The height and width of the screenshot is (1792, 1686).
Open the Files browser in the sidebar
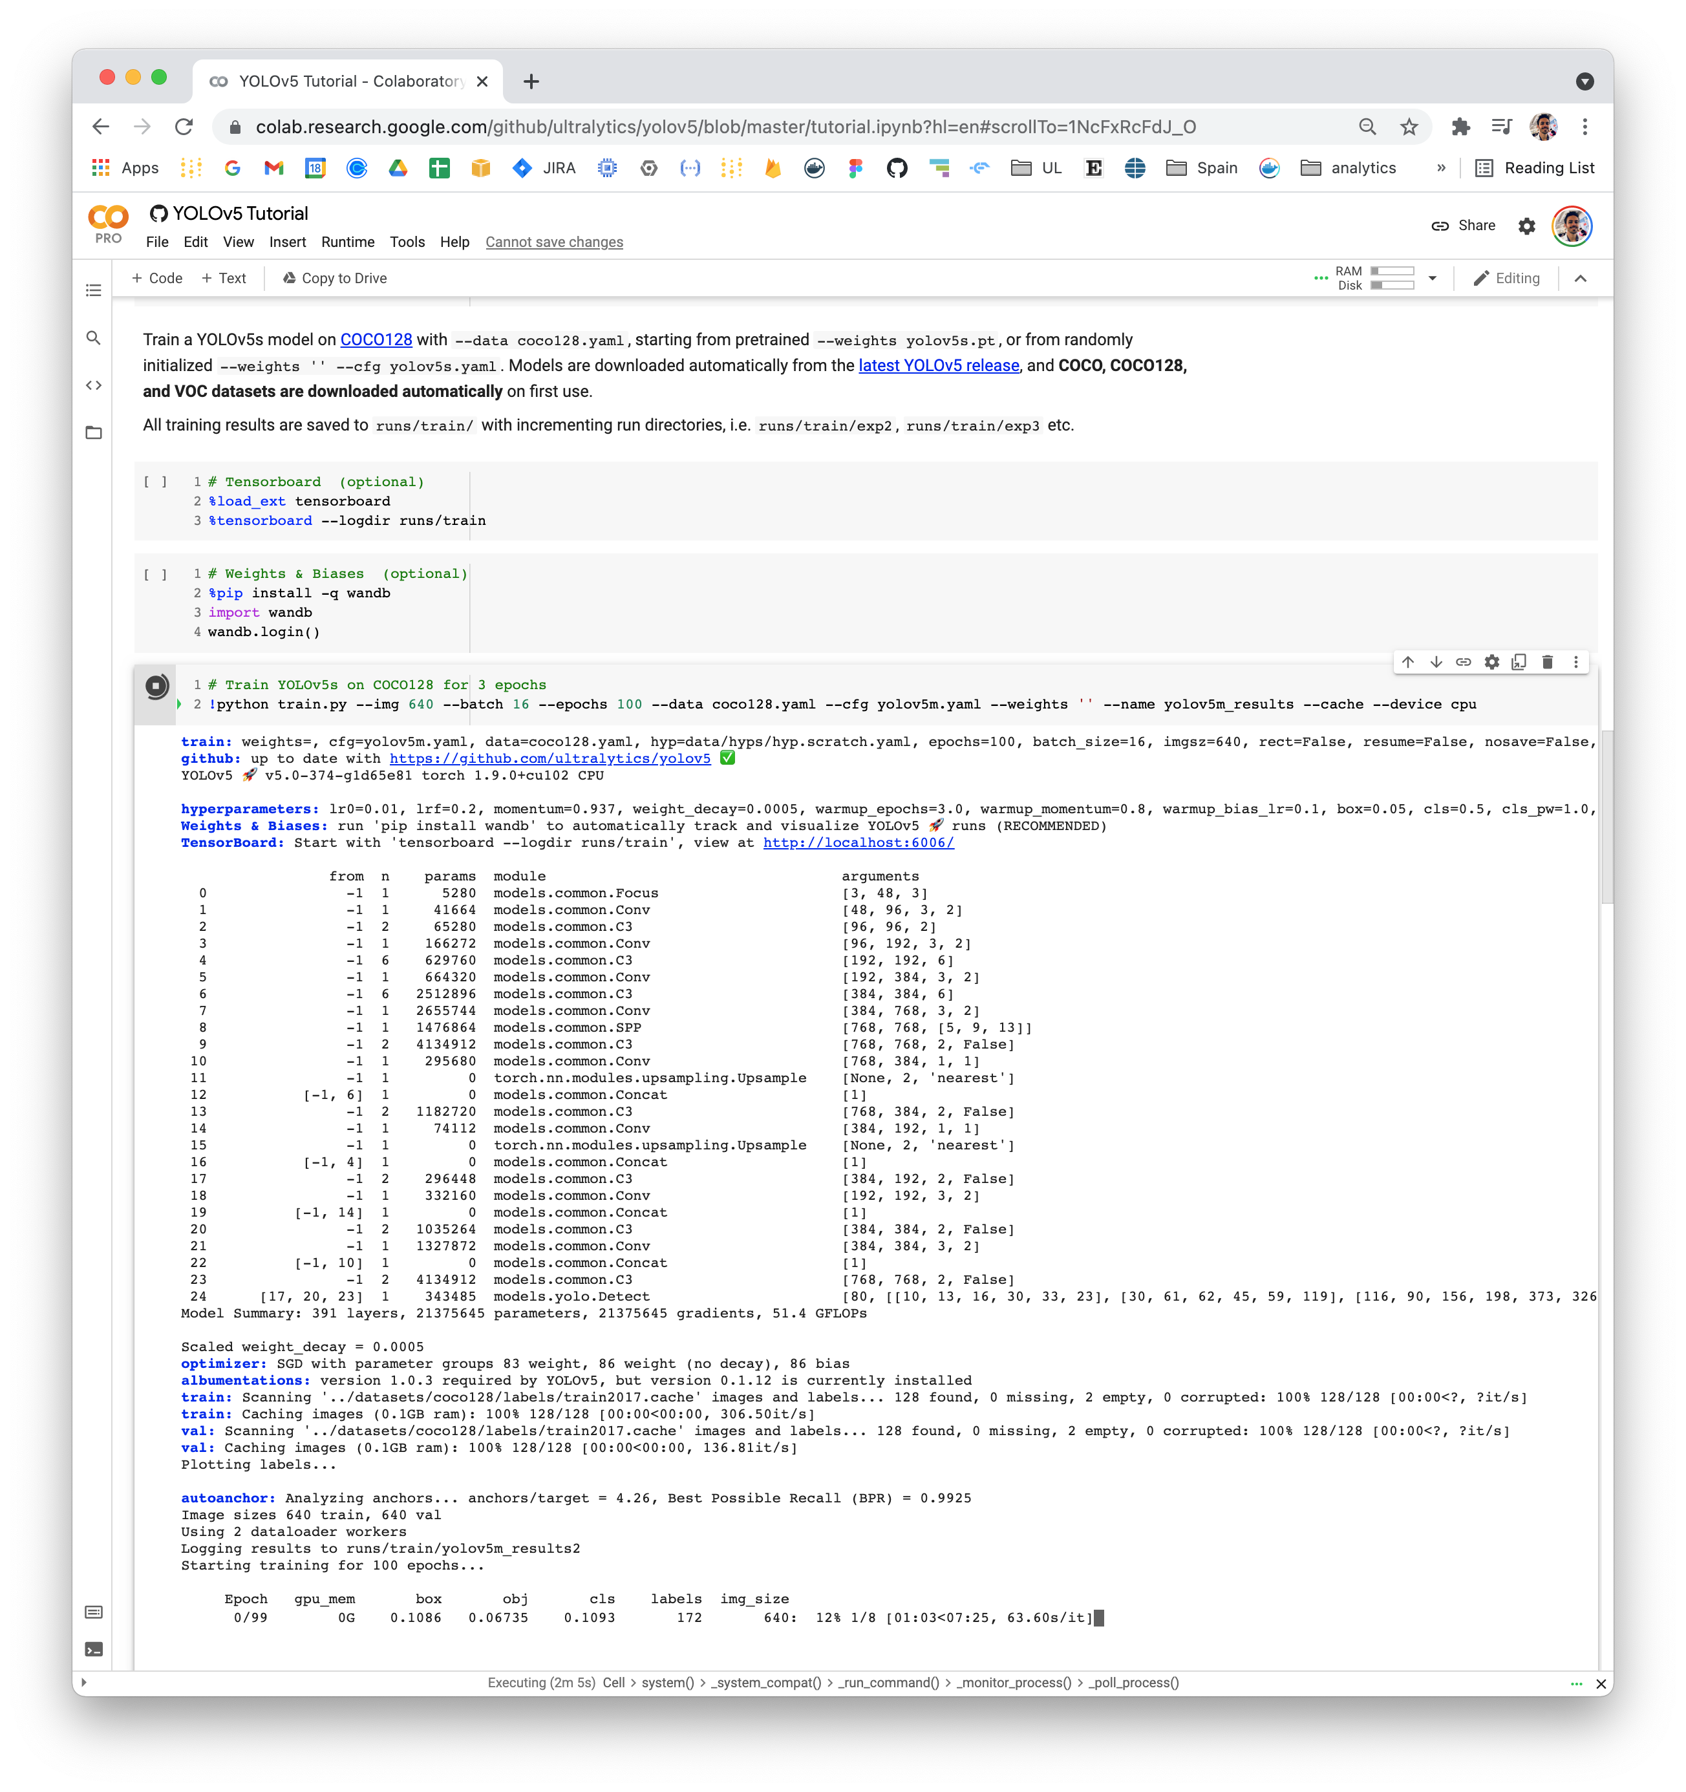pos(94,432)
